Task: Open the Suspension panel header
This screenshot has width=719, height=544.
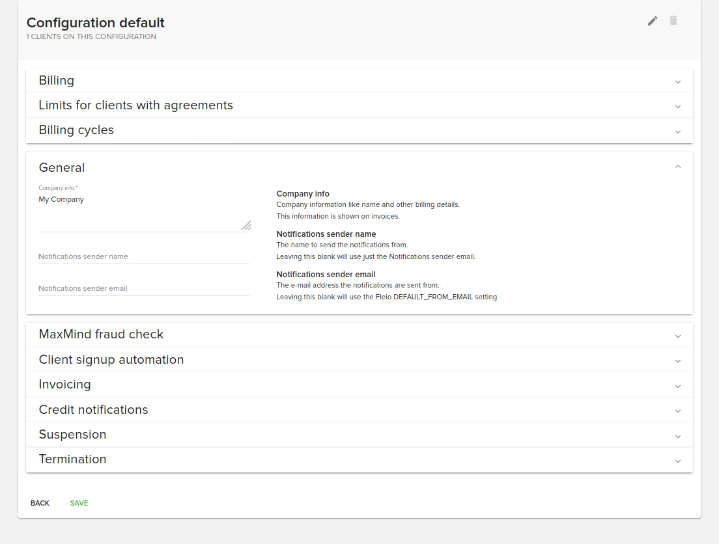Action: tap(359, 435)
